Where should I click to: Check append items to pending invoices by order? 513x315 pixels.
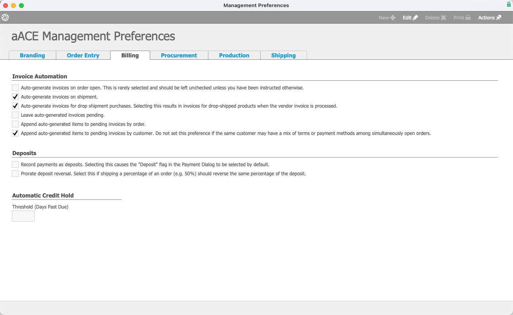click(x=15, y=124)
